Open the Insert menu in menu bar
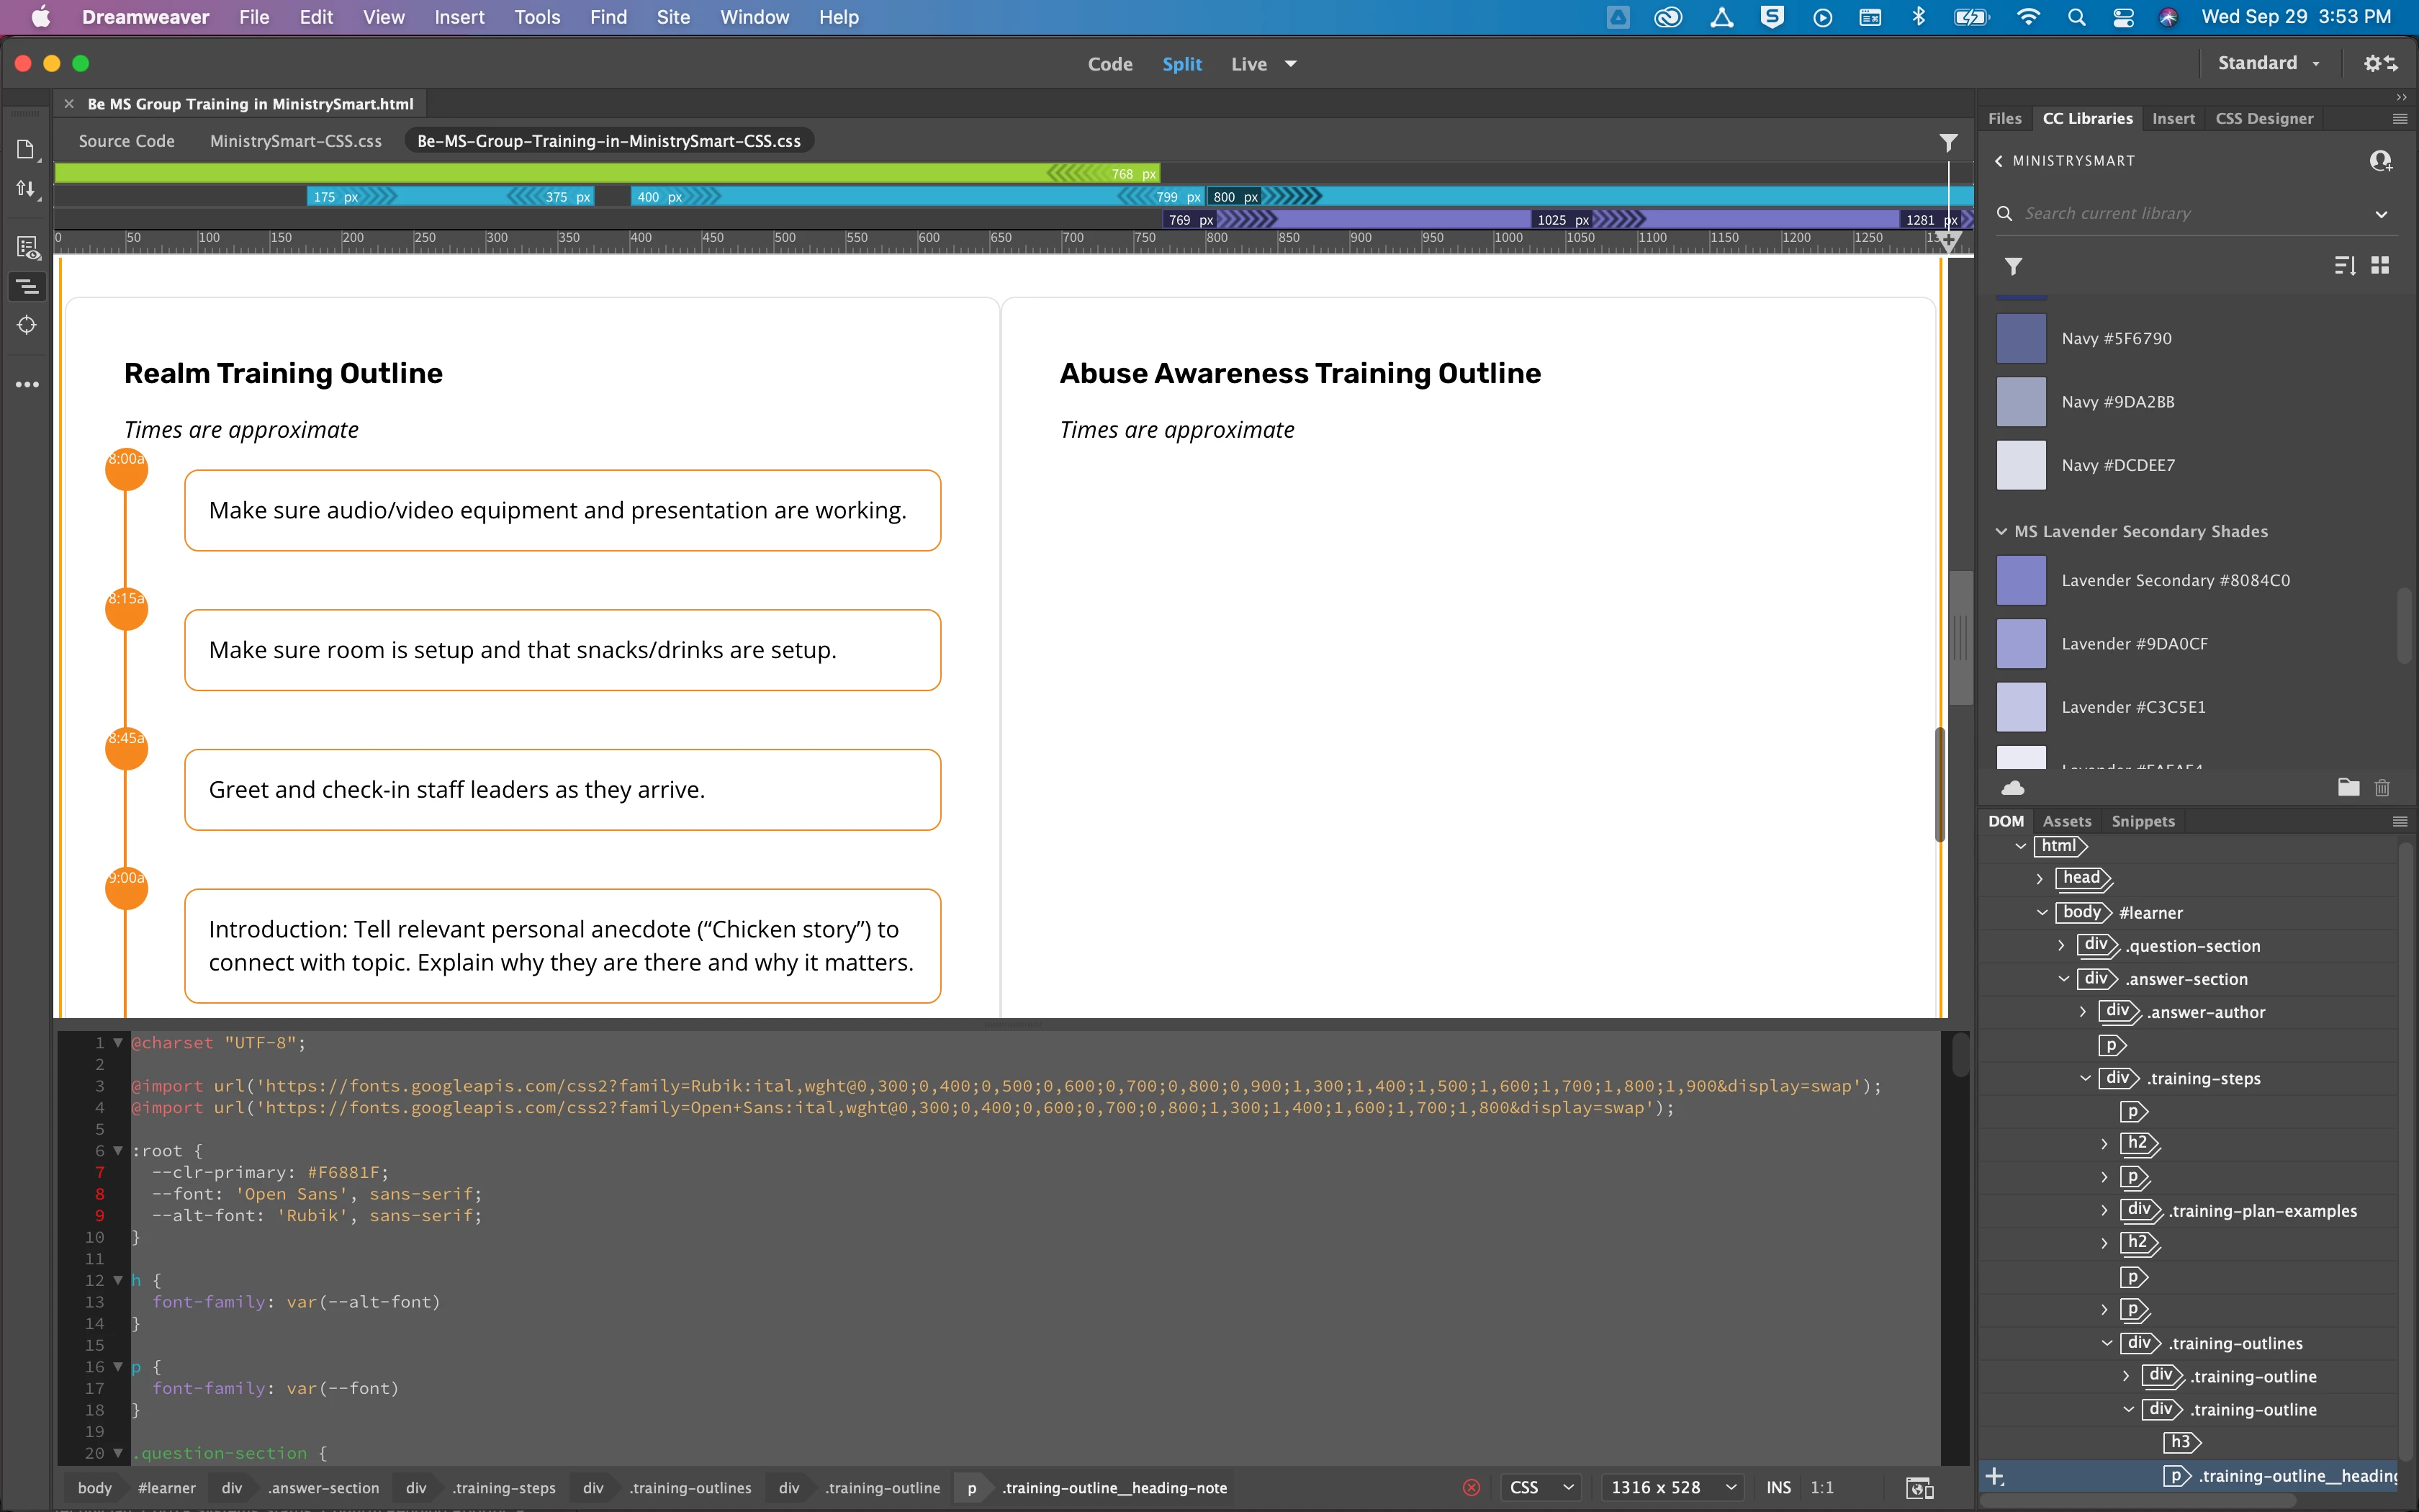Image resolution: width=2419 pixels, height=1512 pixels. (x=459, y=17)
